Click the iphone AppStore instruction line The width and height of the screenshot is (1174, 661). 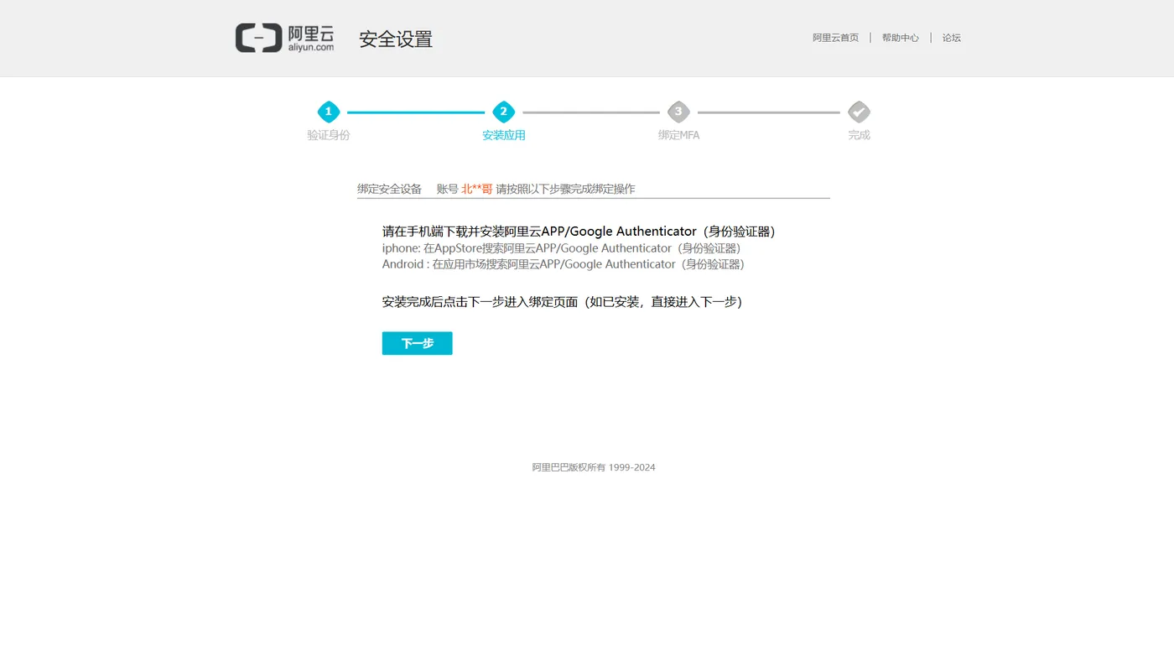click(562, 248)
